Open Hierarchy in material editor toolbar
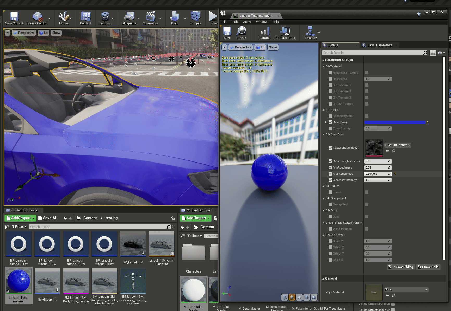The image size is (451, 311). pos(310,33)
